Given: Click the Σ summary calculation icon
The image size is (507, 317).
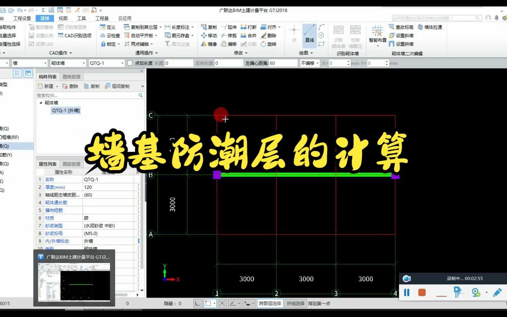Looking at the screenshot, I should (43, 10).
